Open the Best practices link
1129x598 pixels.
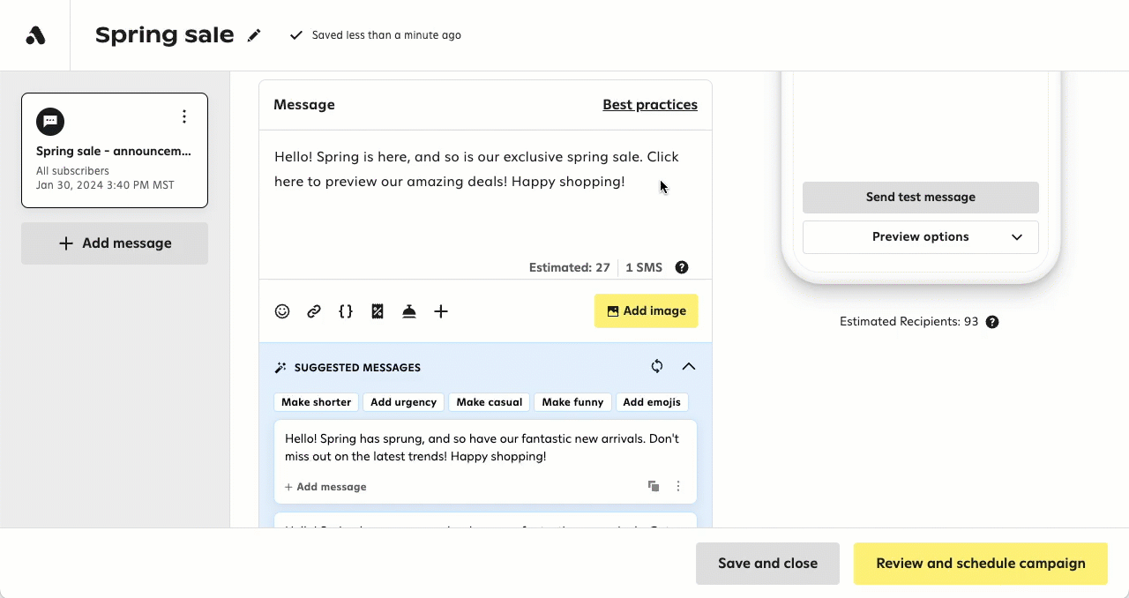click(x=650, y=104)
